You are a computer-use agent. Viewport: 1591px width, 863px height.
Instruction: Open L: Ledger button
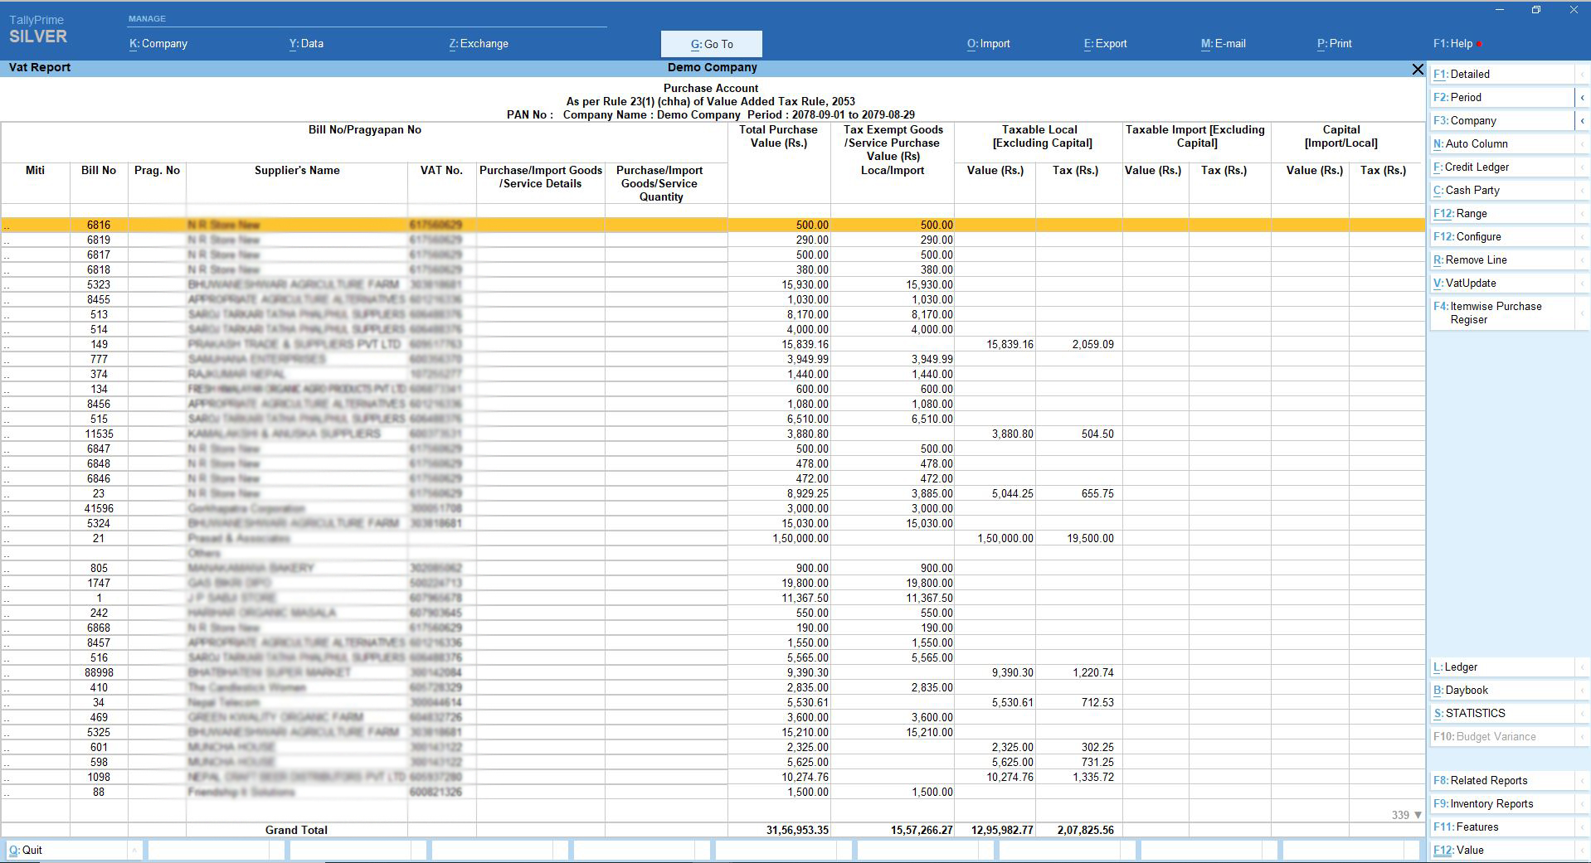coord(1501,667)
